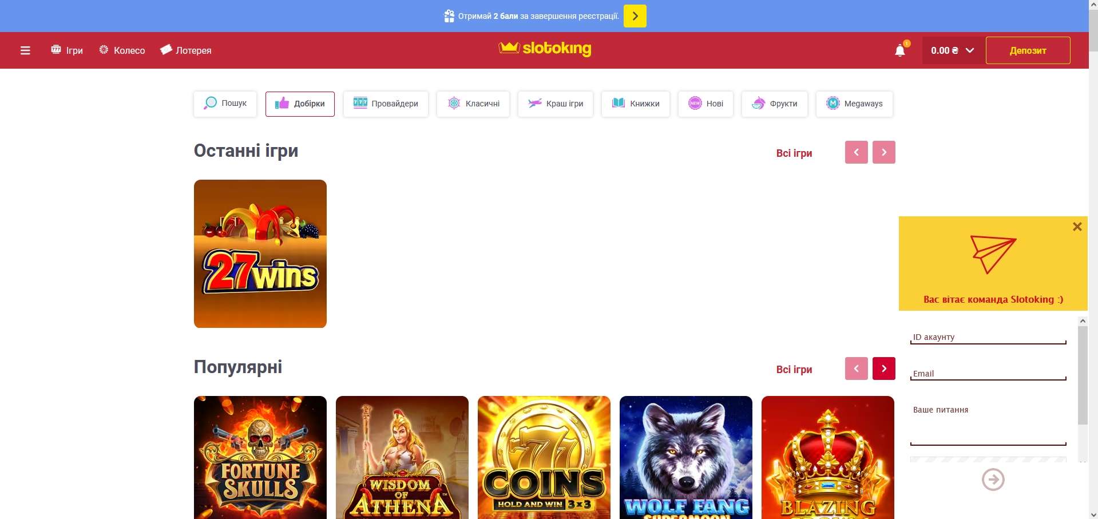Click the round arrow submit icon in chat
This screenshot has height=519, width=1098.
(993, 480)
